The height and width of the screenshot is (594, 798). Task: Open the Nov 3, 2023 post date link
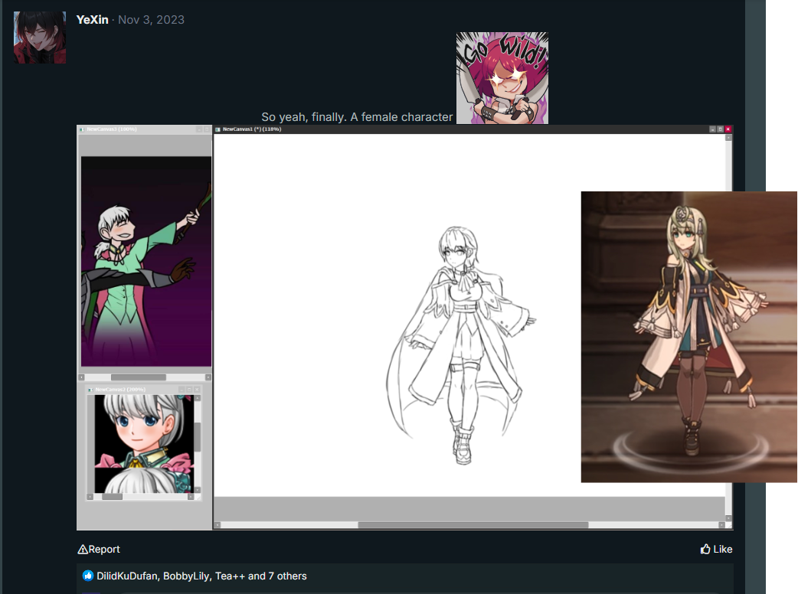[151, 20]
